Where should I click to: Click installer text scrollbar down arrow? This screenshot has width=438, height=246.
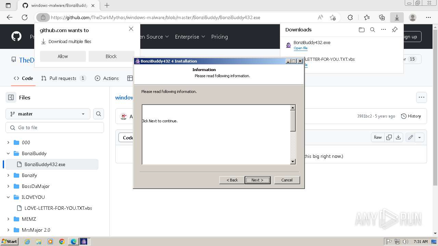293,162
